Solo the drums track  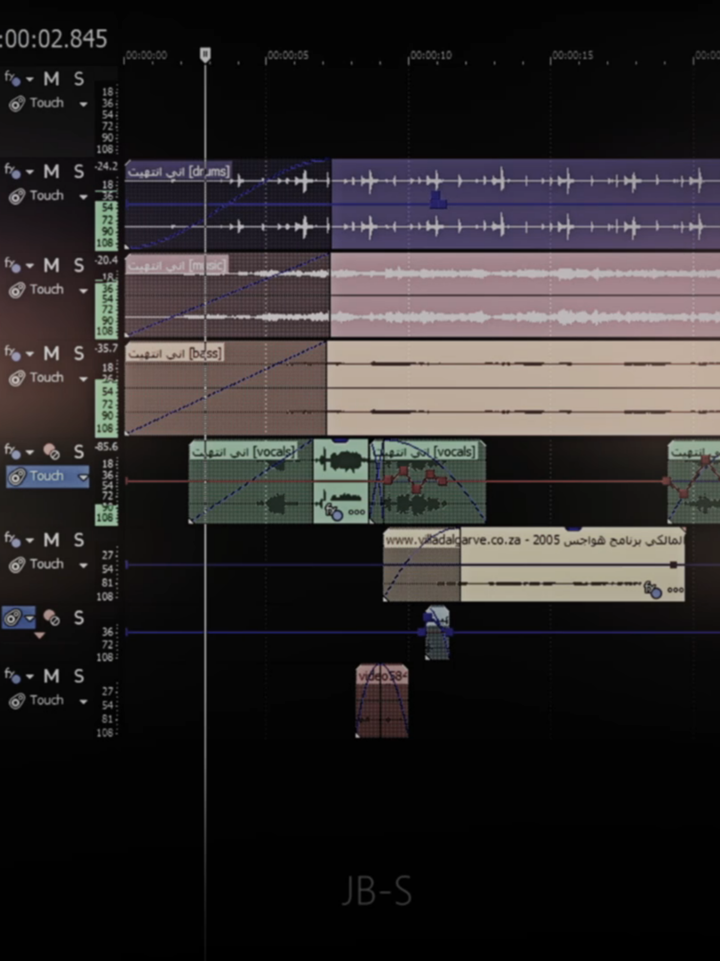click(x=79, y=172)
